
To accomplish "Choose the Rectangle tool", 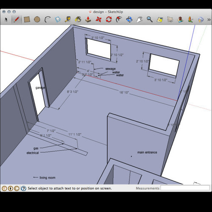I will click(x=27, y=20).
